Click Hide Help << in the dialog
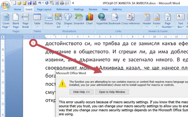Screen dimensions: 188x117 81,92
